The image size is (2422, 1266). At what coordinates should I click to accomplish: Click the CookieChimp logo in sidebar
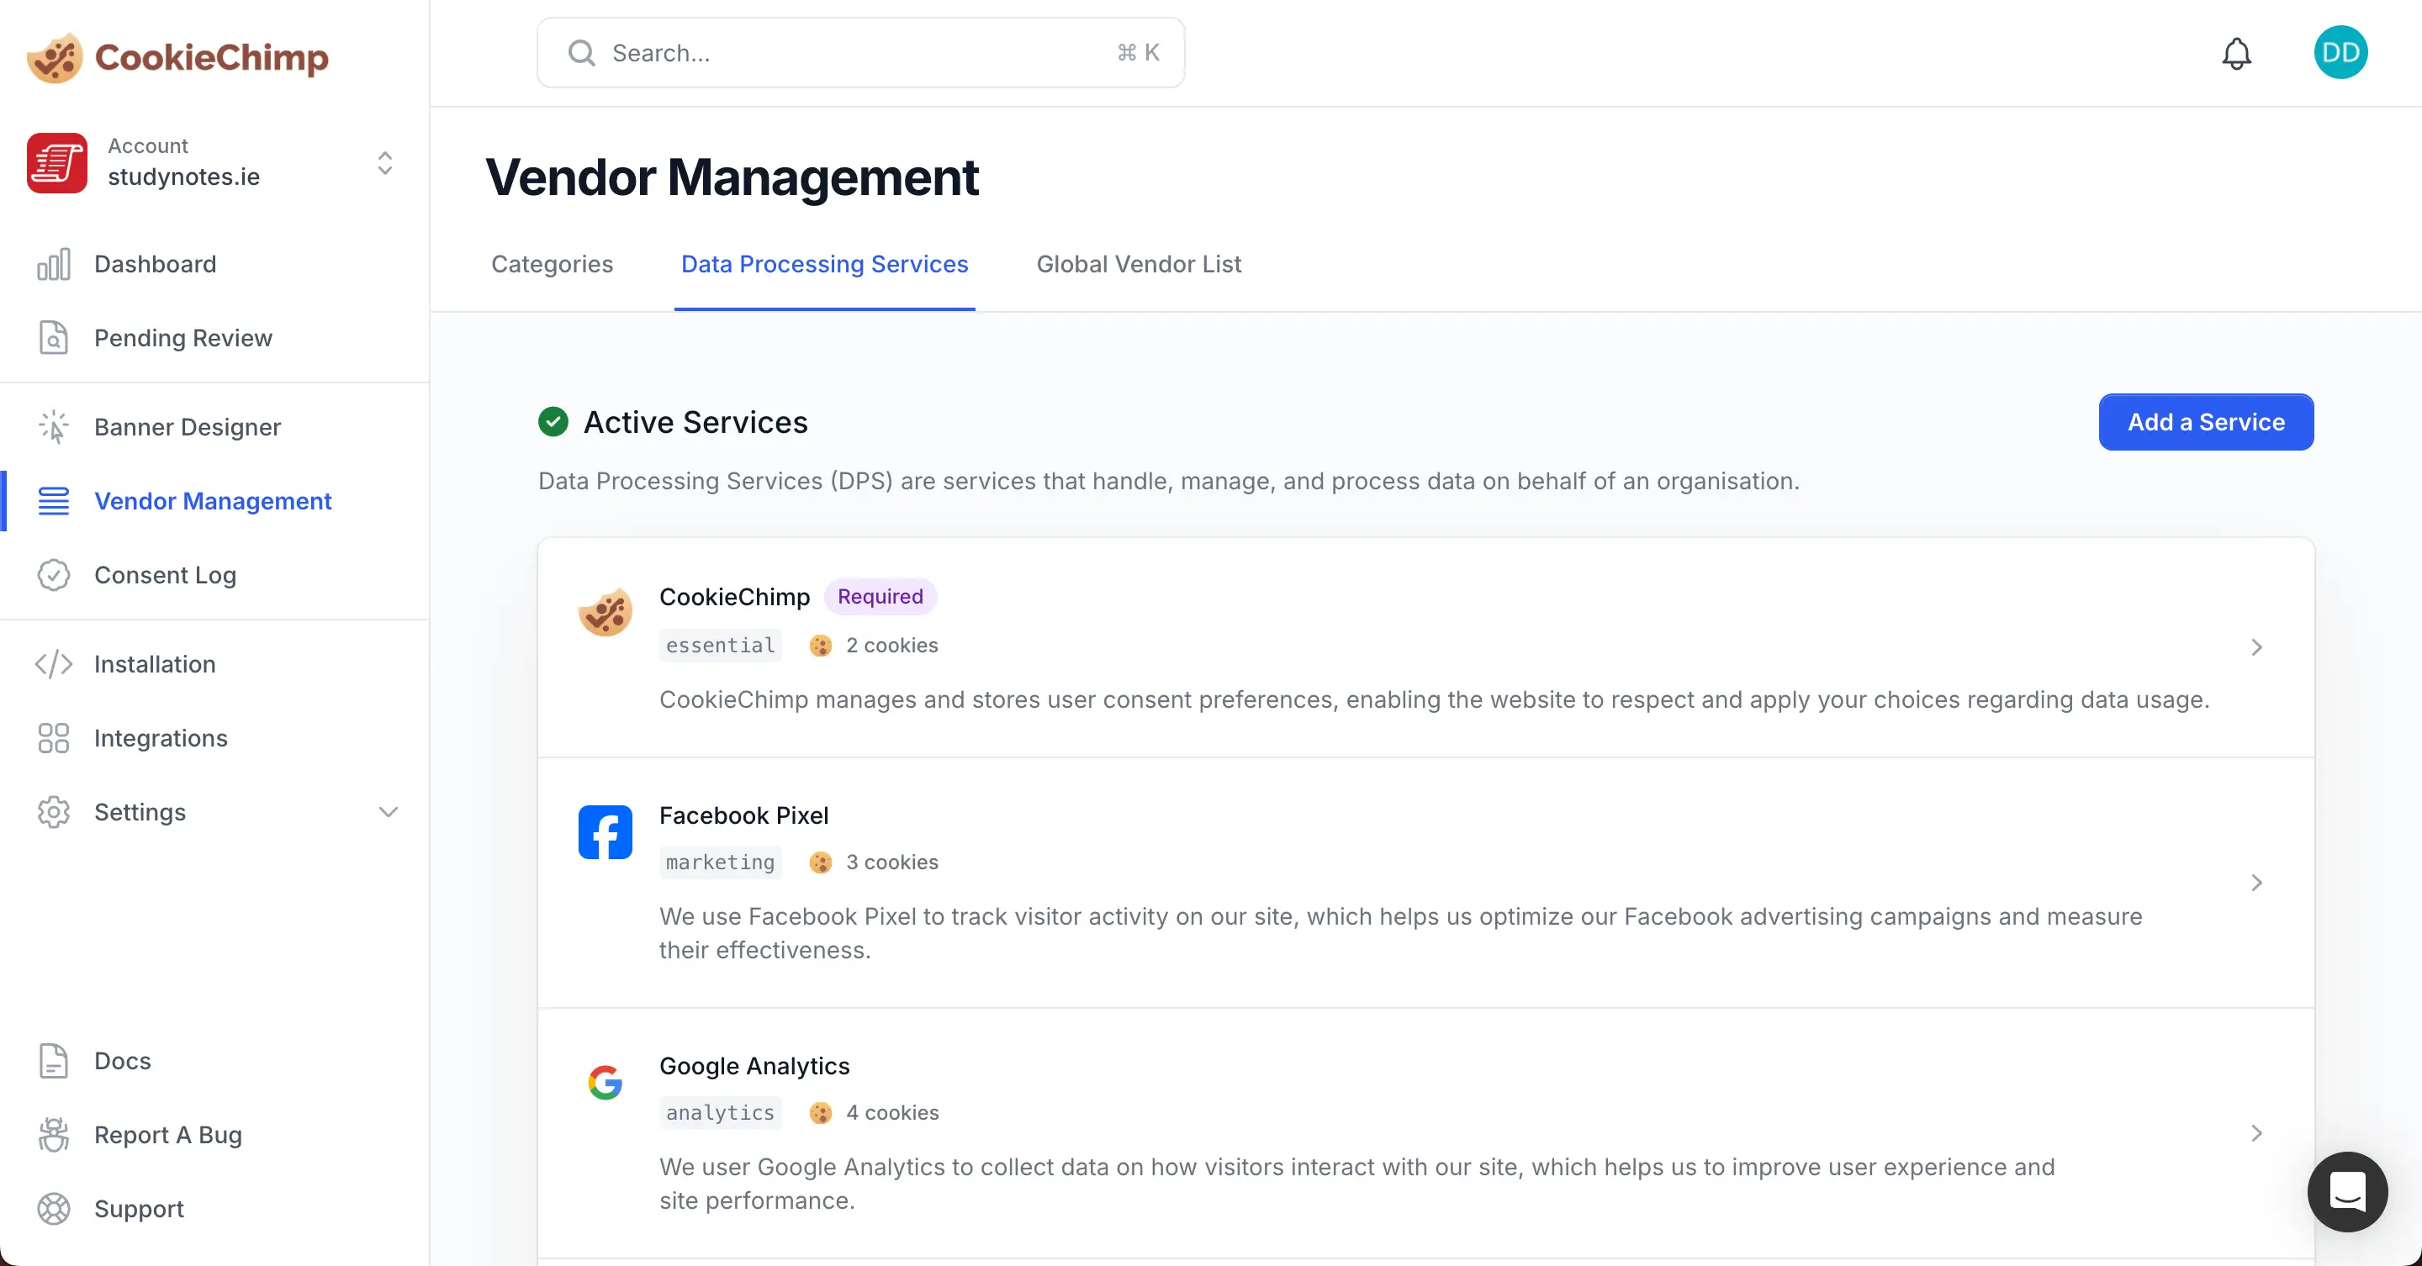pos(177,56)
